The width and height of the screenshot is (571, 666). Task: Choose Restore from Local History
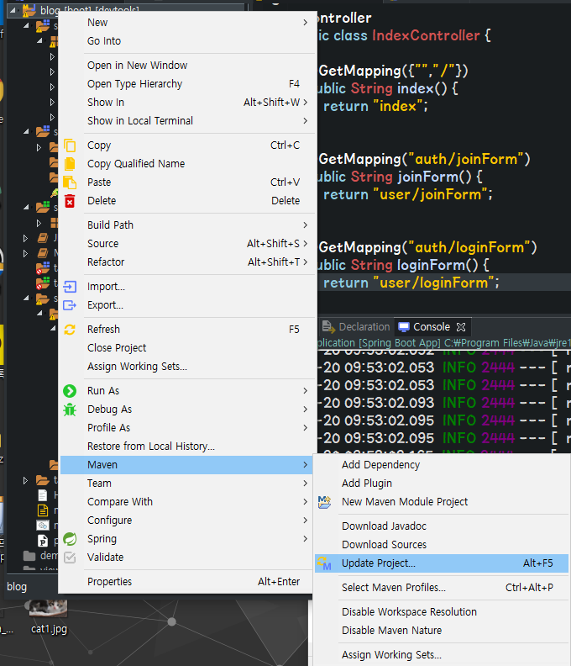coord(187,447)
